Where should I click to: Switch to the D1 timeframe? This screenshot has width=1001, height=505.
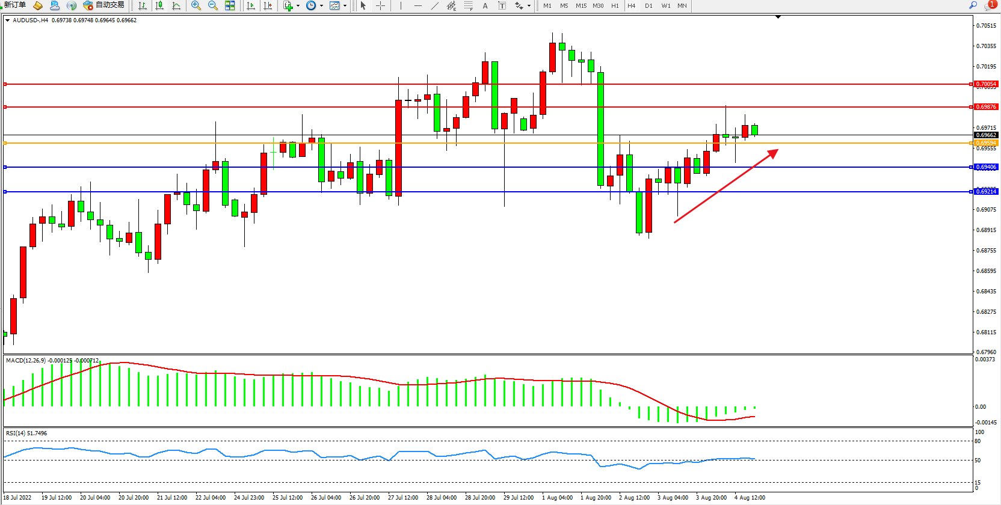click(648, 5)
